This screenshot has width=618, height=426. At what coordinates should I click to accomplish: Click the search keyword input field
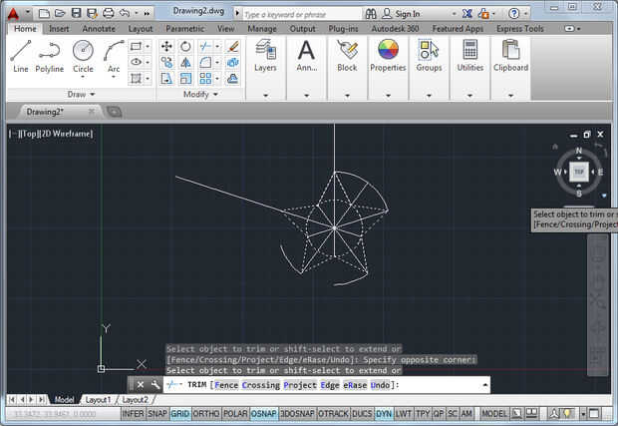pos(297,15)
